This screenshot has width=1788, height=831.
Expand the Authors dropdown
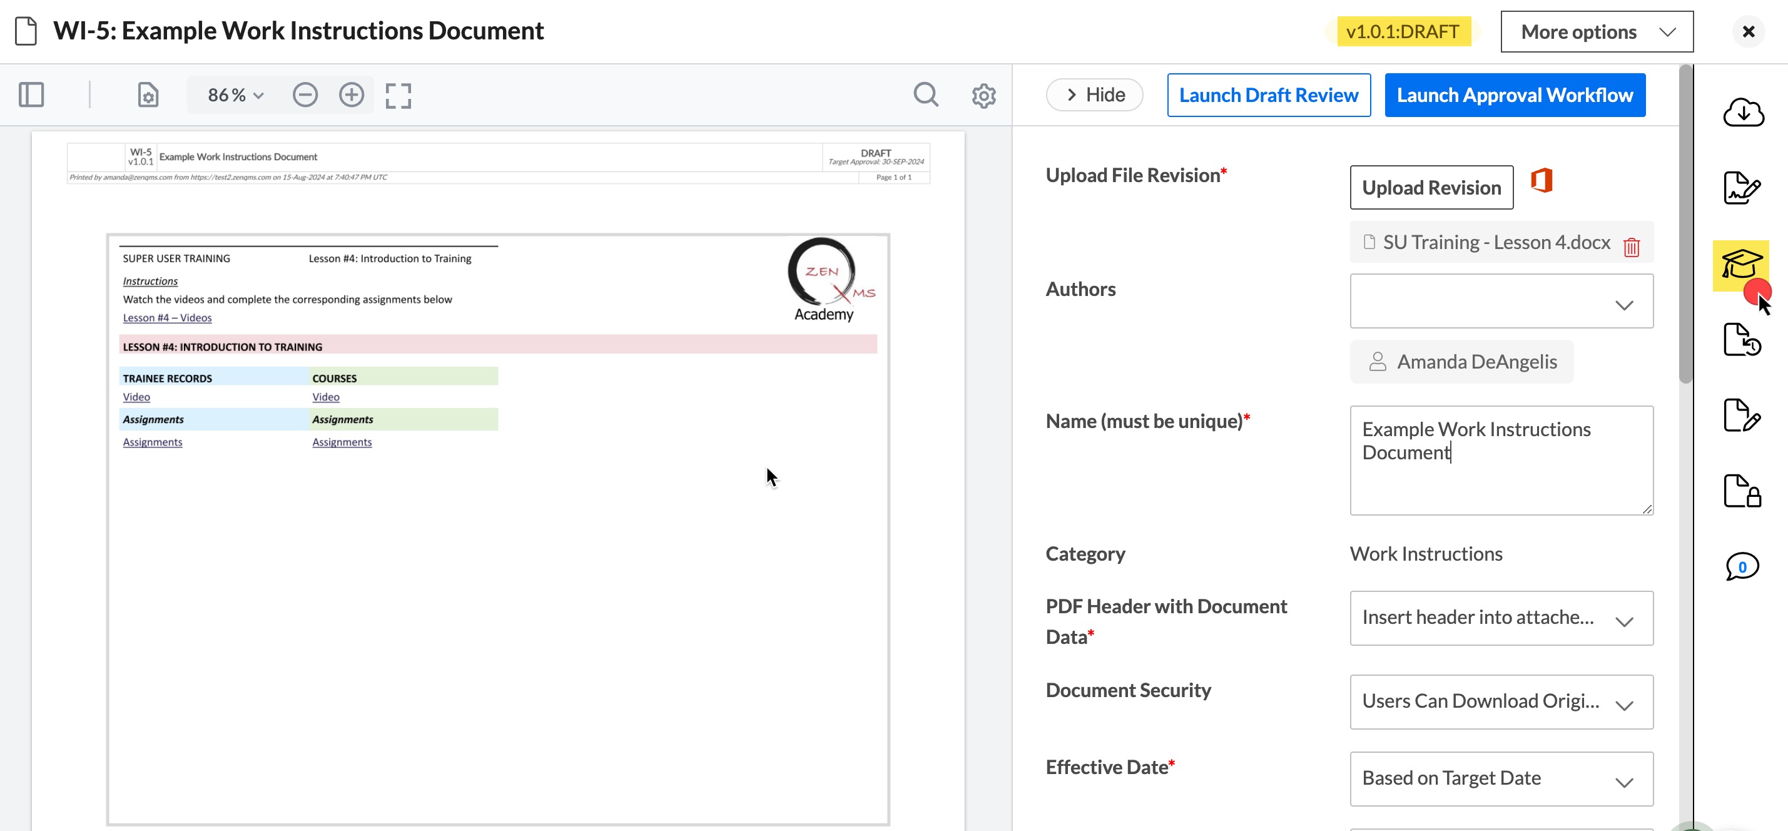[1501, 301]
